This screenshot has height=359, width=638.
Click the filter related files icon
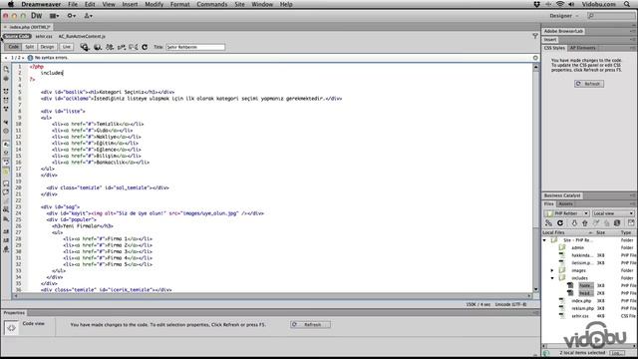click(535, 36)
